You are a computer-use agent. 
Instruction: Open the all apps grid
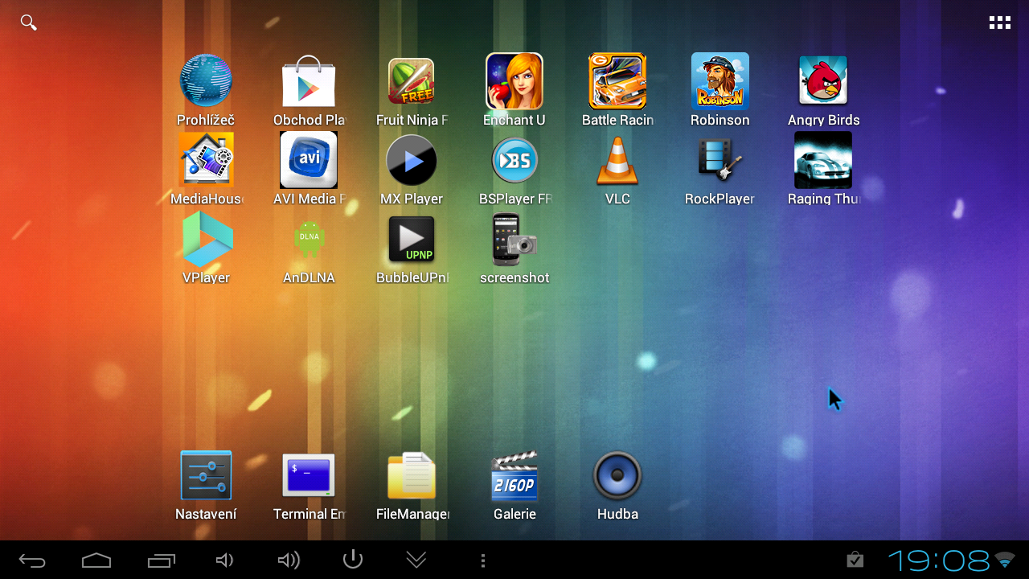pyautogui.click(x=999, y=23)
